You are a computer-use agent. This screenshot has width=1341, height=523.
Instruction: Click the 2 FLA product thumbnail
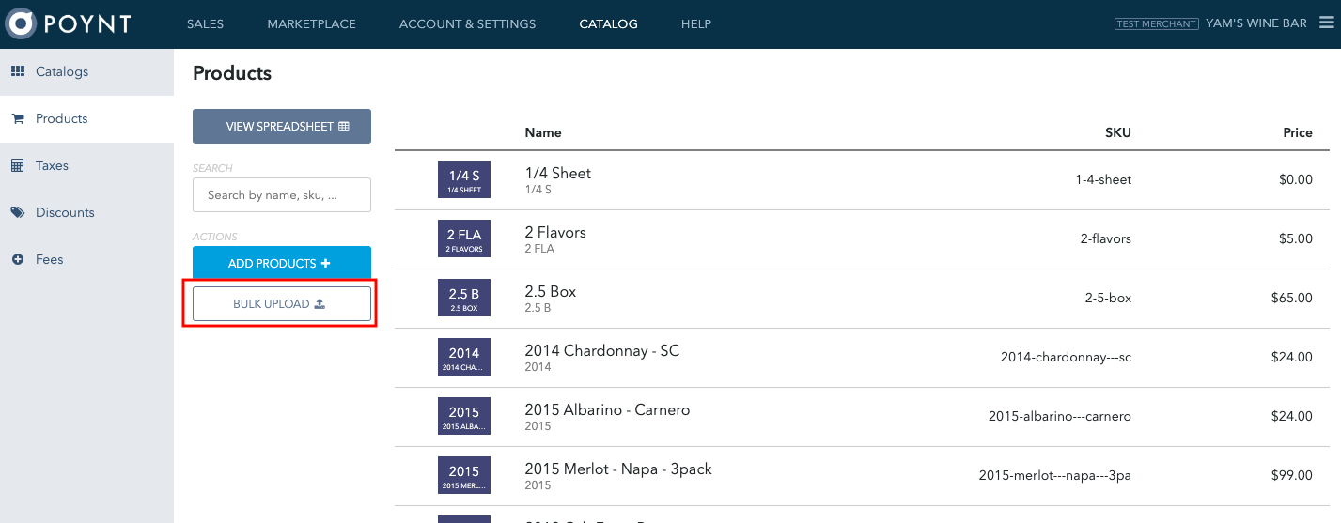[464, 238]
